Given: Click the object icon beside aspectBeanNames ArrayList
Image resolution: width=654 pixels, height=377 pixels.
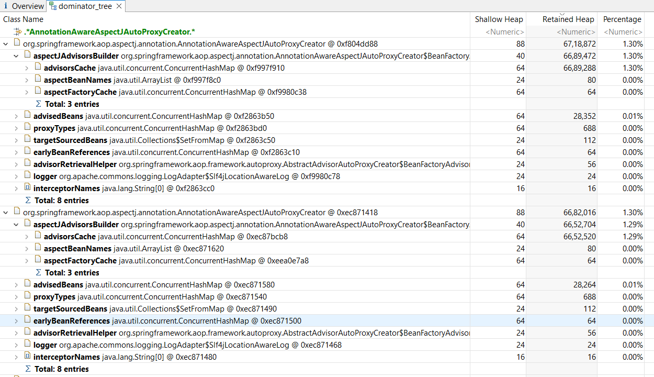Looking at the screenshot, I should (x=38, y=80).
